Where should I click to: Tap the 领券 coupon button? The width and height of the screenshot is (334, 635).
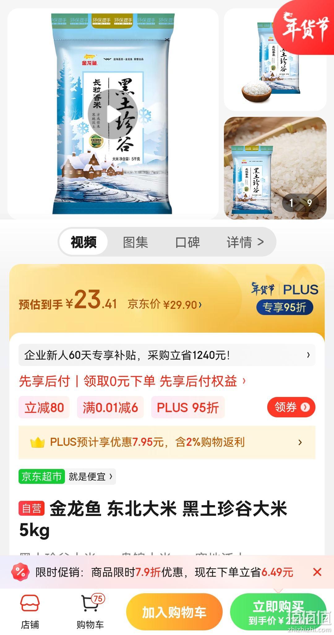[x=291, y=407]
